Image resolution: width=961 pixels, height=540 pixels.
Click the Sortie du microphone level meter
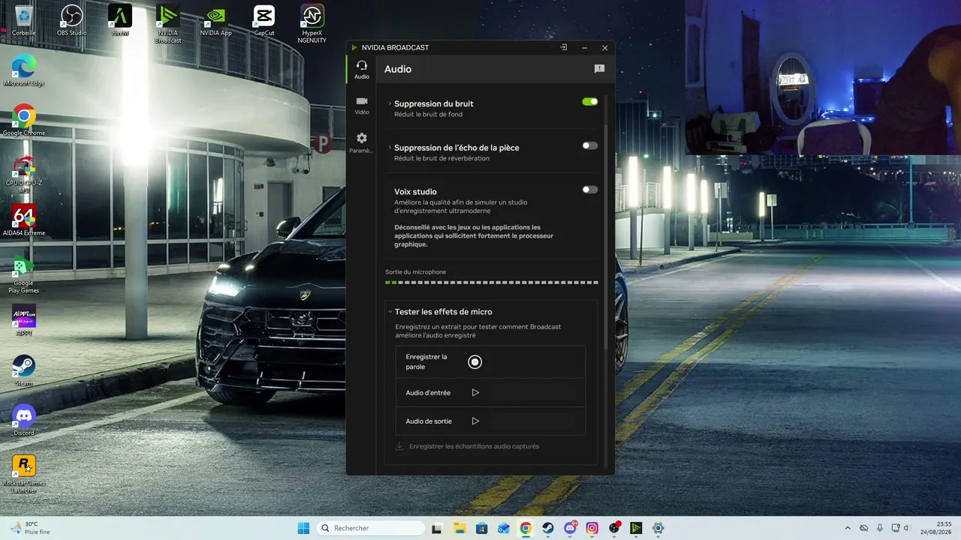(492, 283)
